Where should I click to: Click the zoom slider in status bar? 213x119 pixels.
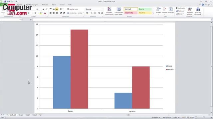pos(204,118)
